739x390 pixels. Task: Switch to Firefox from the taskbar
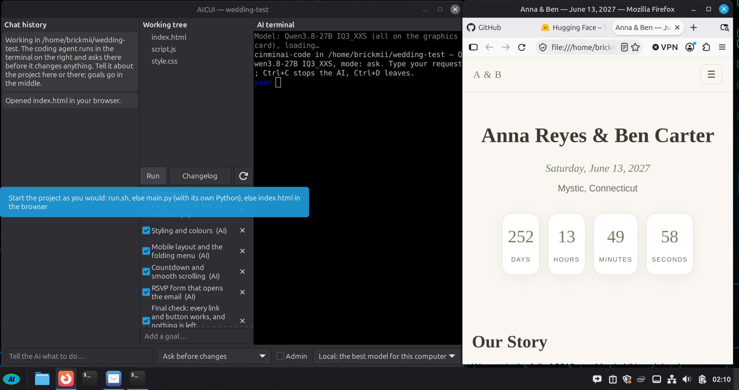tap(66, 379)
